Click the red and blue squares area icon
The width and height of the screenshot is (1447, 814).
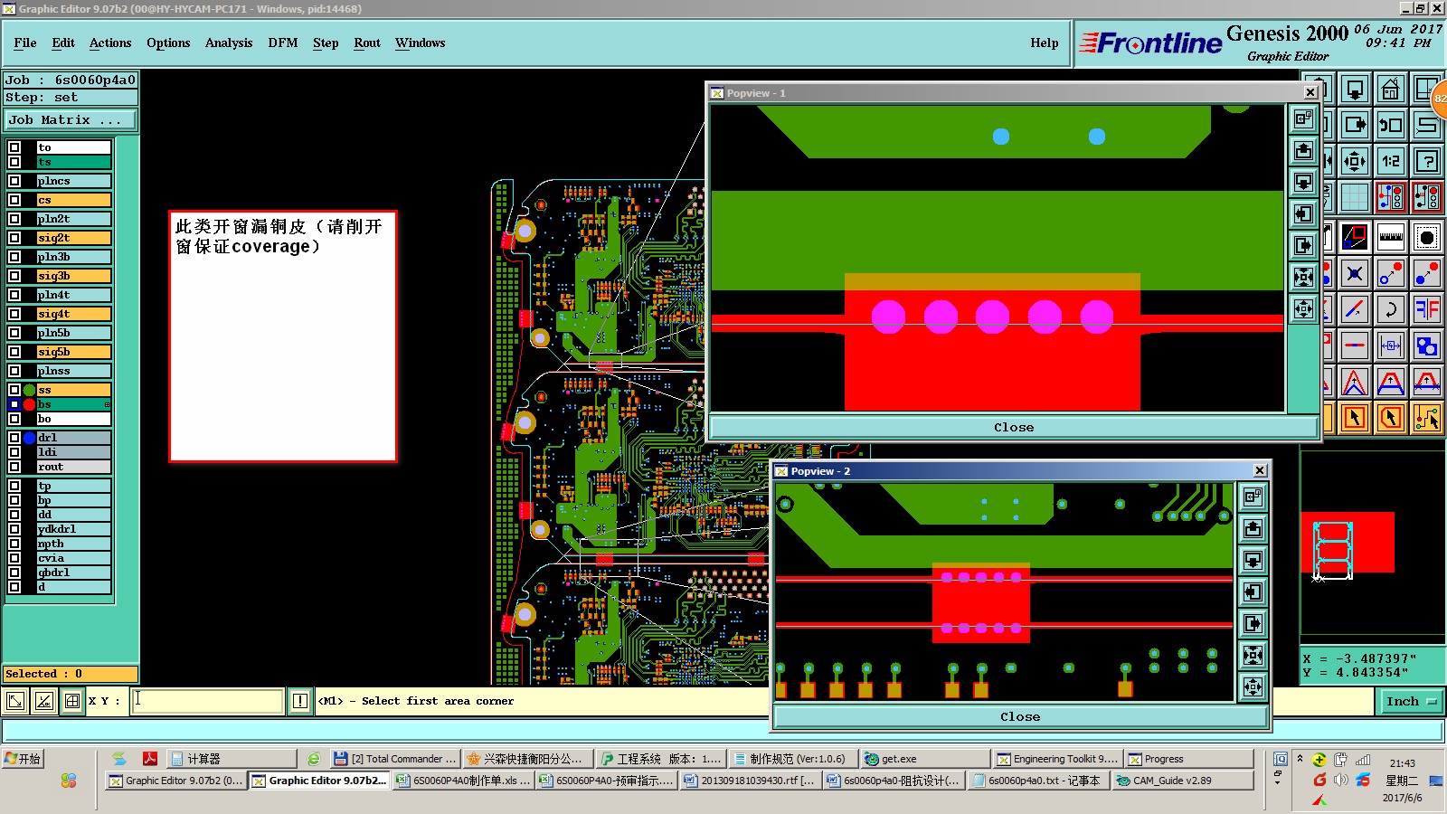[x=1354, y=238]
